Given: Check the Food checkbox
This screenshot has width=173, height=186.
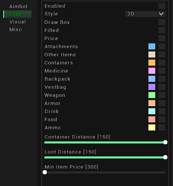Looking at the screenshot, I should 162,119.
